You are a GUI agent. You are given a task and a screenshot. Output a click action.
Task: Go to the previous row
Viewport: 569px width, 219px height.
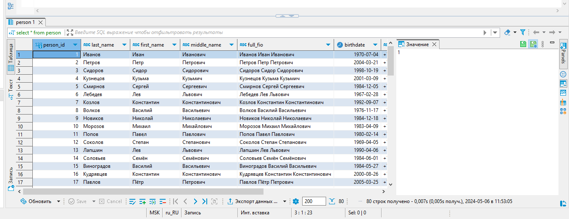pos(185,201)
